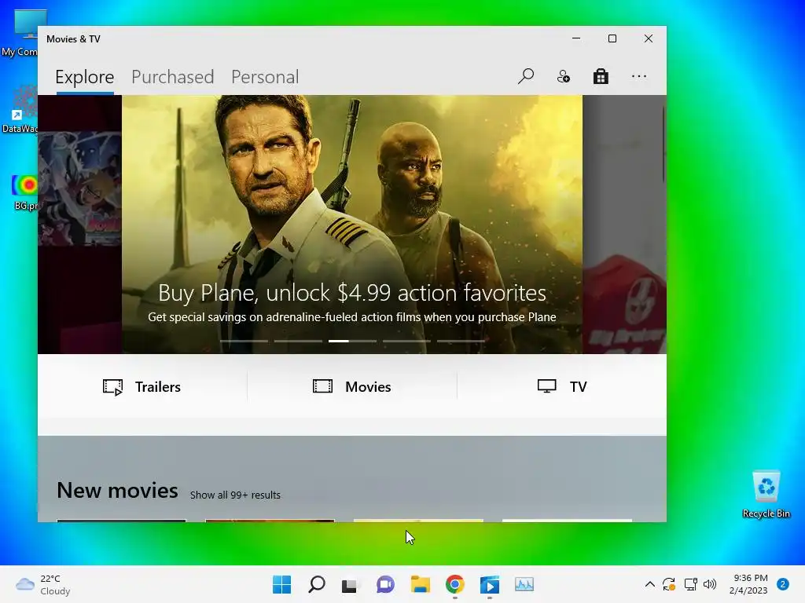Open the Trailers category
This screenshot has width=805, height=603.
142,386
